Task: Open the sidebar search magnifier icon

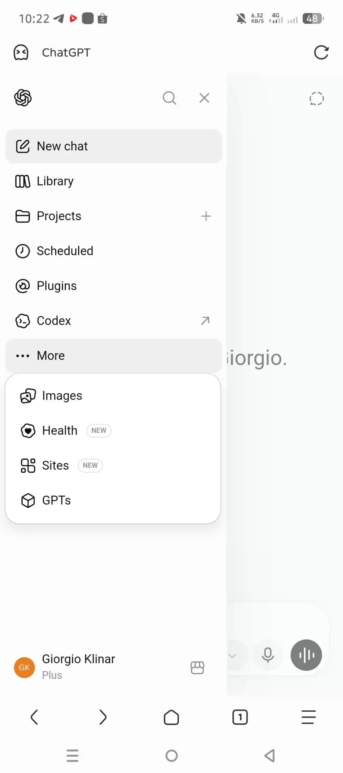Action: (169, 98)
